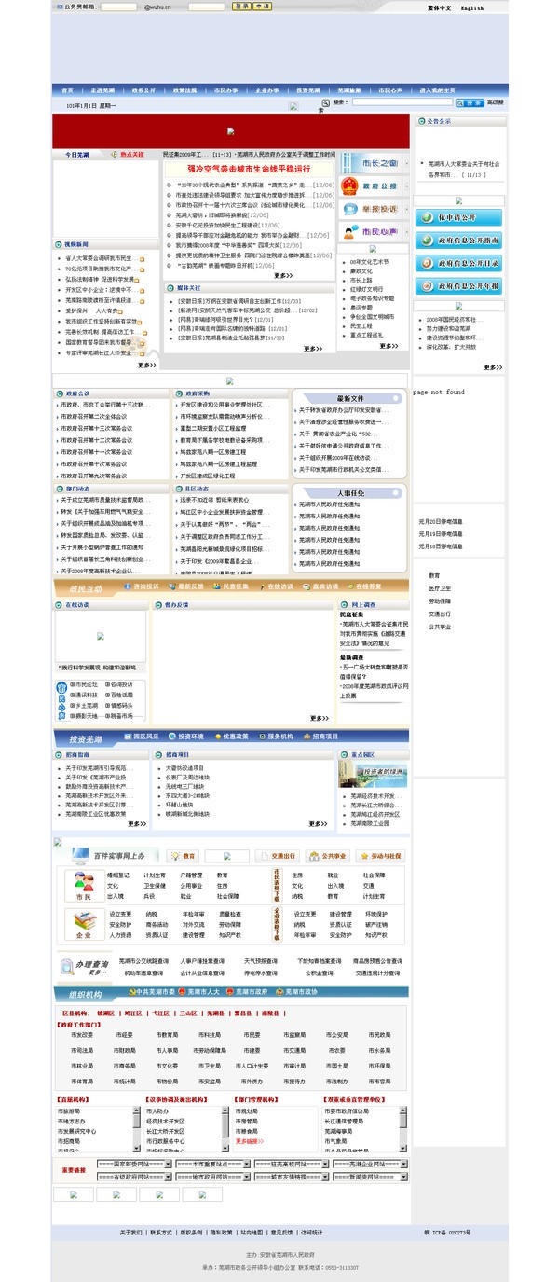Open the 新闻类网站 dropdown
This screenshot has width=559, height=1282.
tap(370, 1177)
